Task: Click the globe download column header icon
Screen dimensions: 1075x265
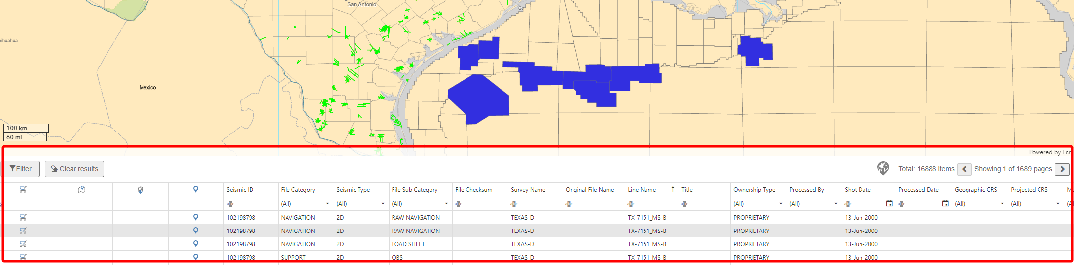Action: (x=141, y=190)
